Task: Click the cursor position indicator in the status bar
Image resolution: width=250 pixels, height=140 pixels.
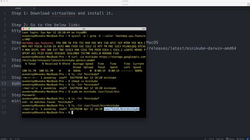Action: click(x=17, y=139)
